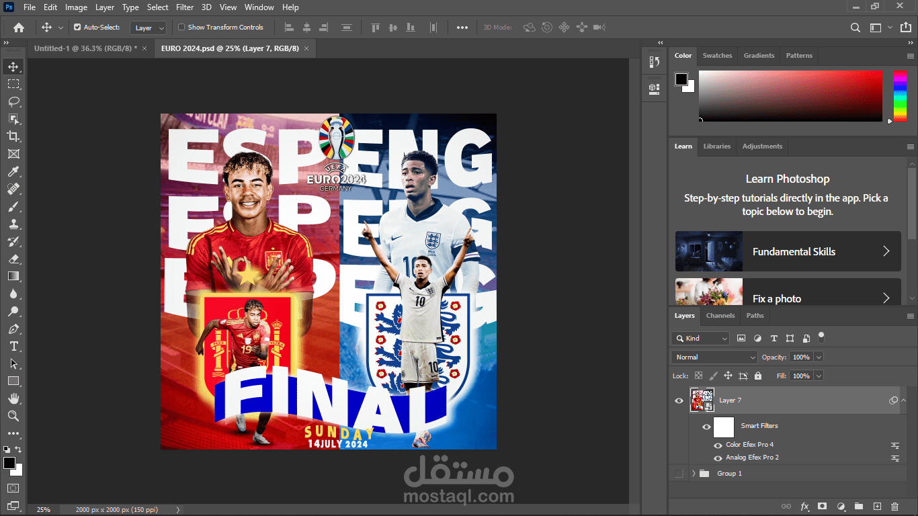Hide the Color Efex Pro 4 filter

(x=718, y=445)
